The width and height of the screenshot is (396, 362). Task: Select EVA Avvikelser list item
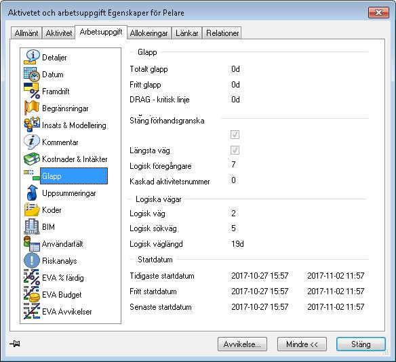[67, 312]
